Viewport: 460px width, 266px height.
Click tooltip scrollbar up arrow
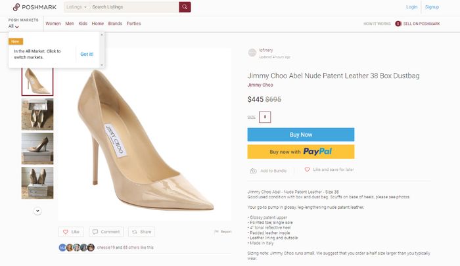click(102, 35)
